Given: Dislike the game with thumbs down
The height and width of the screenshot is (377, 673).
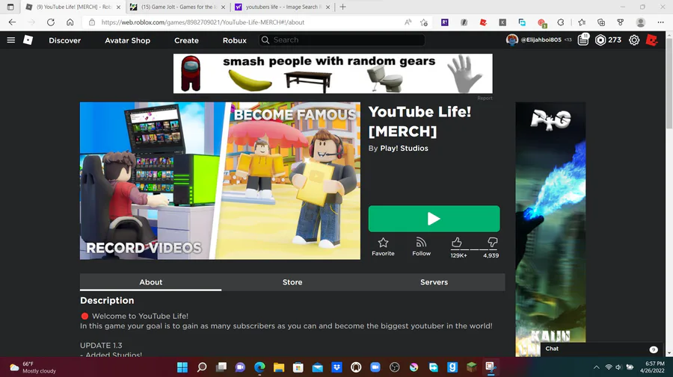Looking at the screenshot, I should (492, 243).
